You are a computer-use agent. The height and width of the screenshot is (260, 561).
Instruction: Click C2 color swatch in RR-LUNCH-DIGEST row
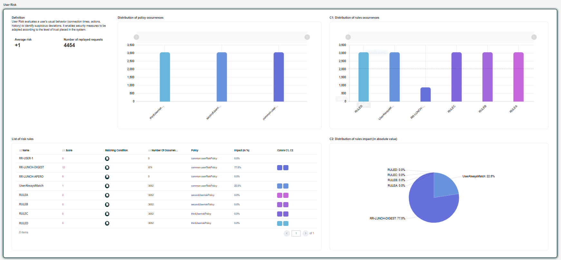point(286,168)
